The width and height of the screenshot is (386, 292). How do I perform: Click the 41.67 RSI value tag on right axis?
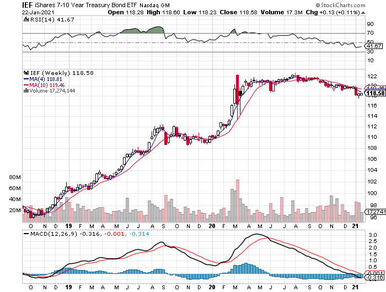374,46
